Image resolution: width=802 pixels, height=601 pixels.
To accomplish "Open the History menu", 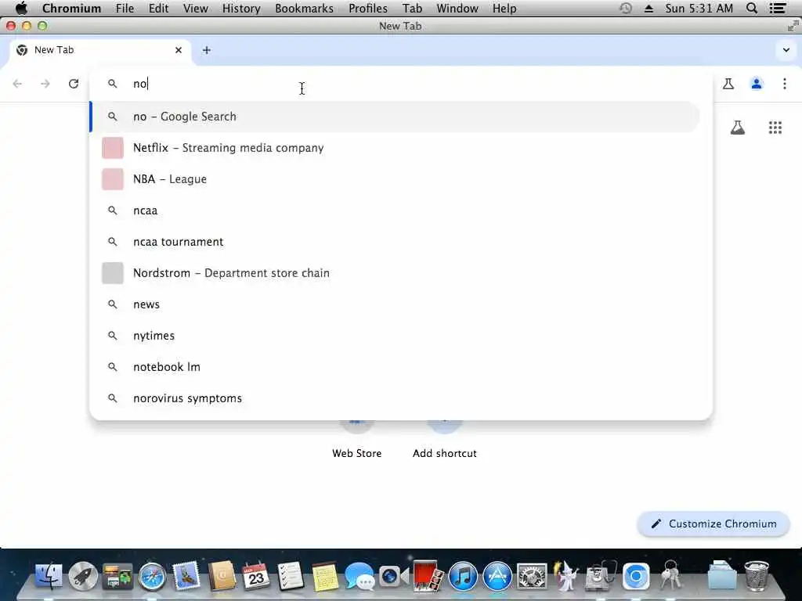I will 241,9.
